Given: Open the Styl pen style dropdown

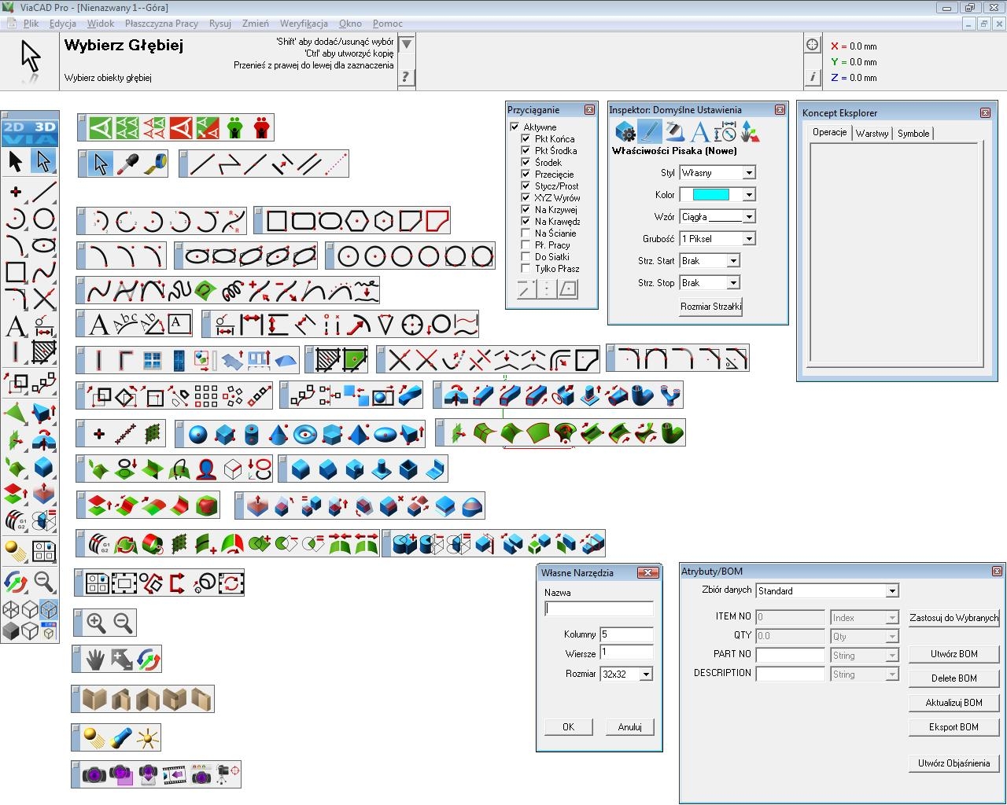Looking at the screenshot, I should click(x=748, y=172).
